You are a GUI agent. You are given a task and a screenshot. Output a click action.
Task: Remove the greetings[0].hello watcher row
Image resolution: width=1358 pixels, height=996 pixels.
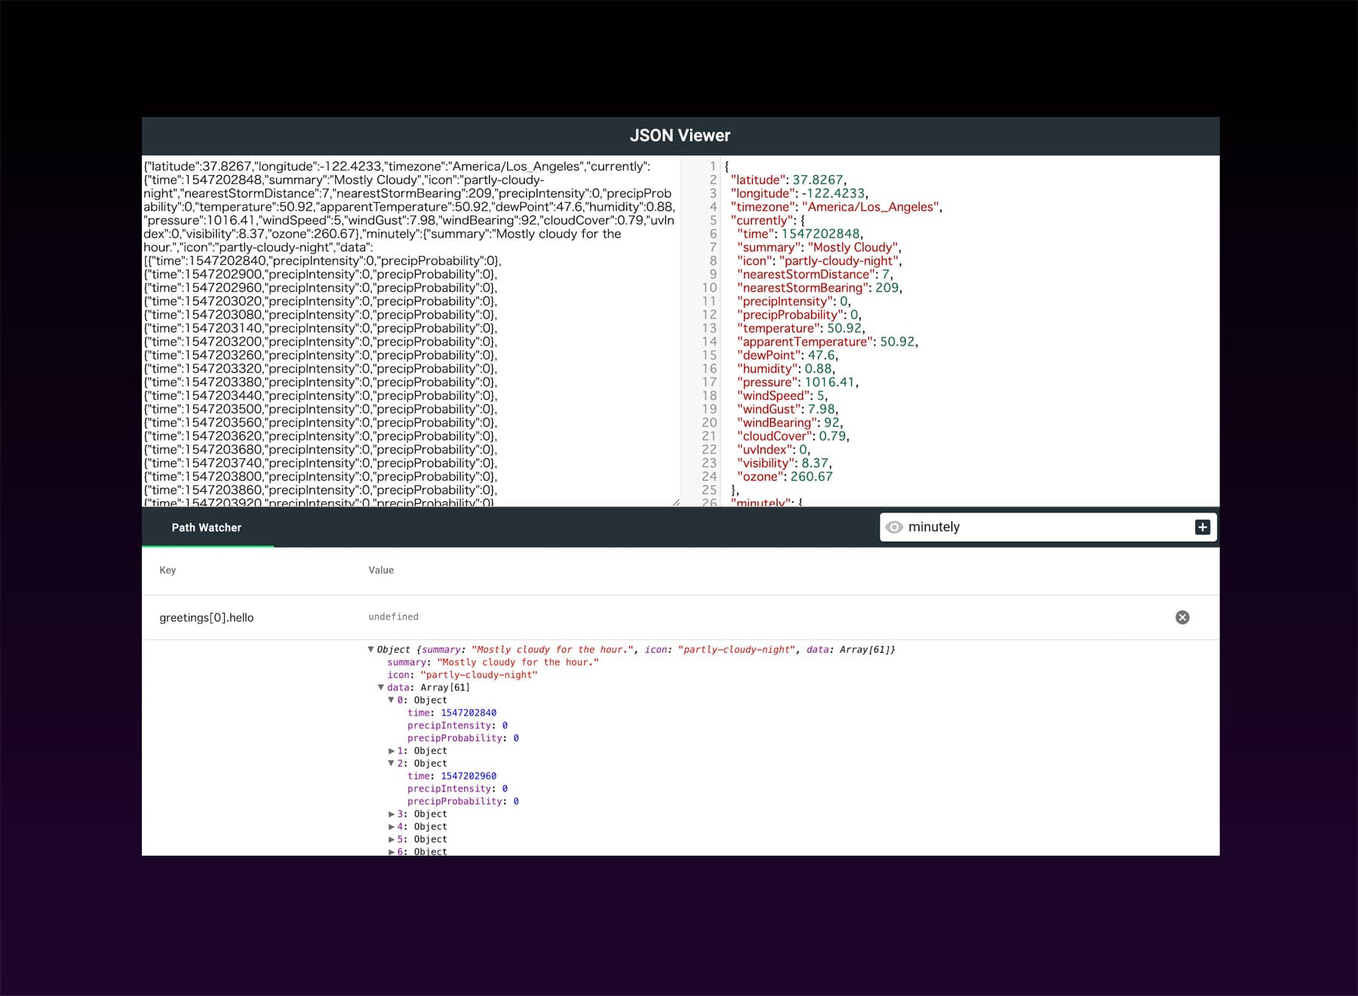[x=1182, y=617]
